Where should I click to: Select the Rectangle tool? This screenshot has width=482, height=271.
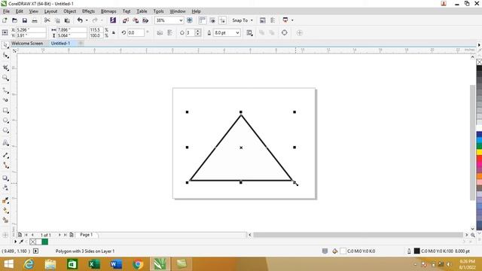[x=5, y=111]
